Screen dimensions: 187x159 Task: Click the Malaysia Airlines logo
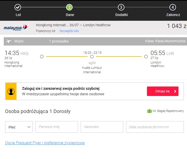coord(16,28)
